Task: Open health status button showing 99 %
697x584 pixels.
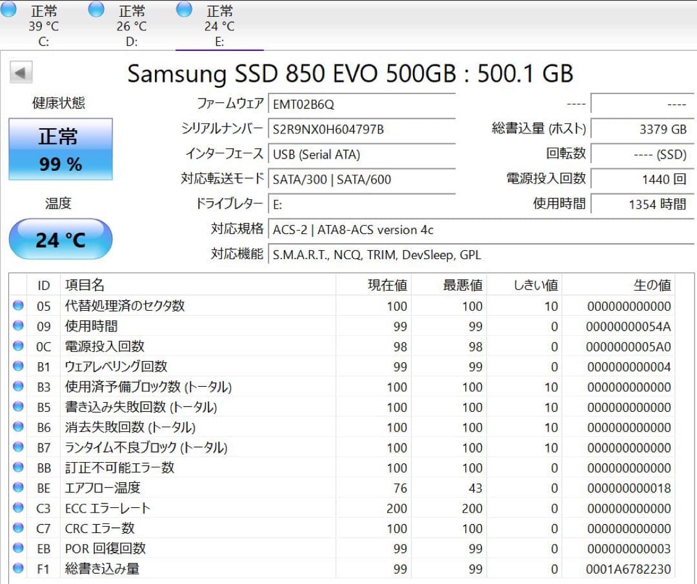Action: tap(61, 149)
